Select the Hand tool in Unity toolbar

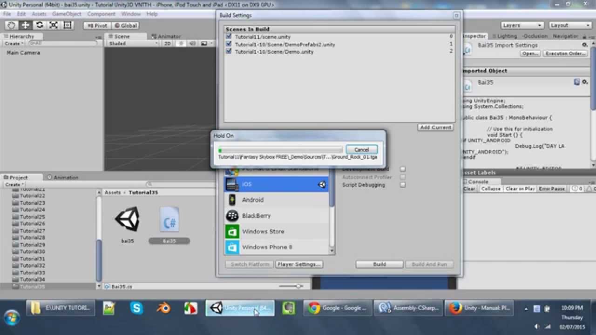[x=12, y=25]
